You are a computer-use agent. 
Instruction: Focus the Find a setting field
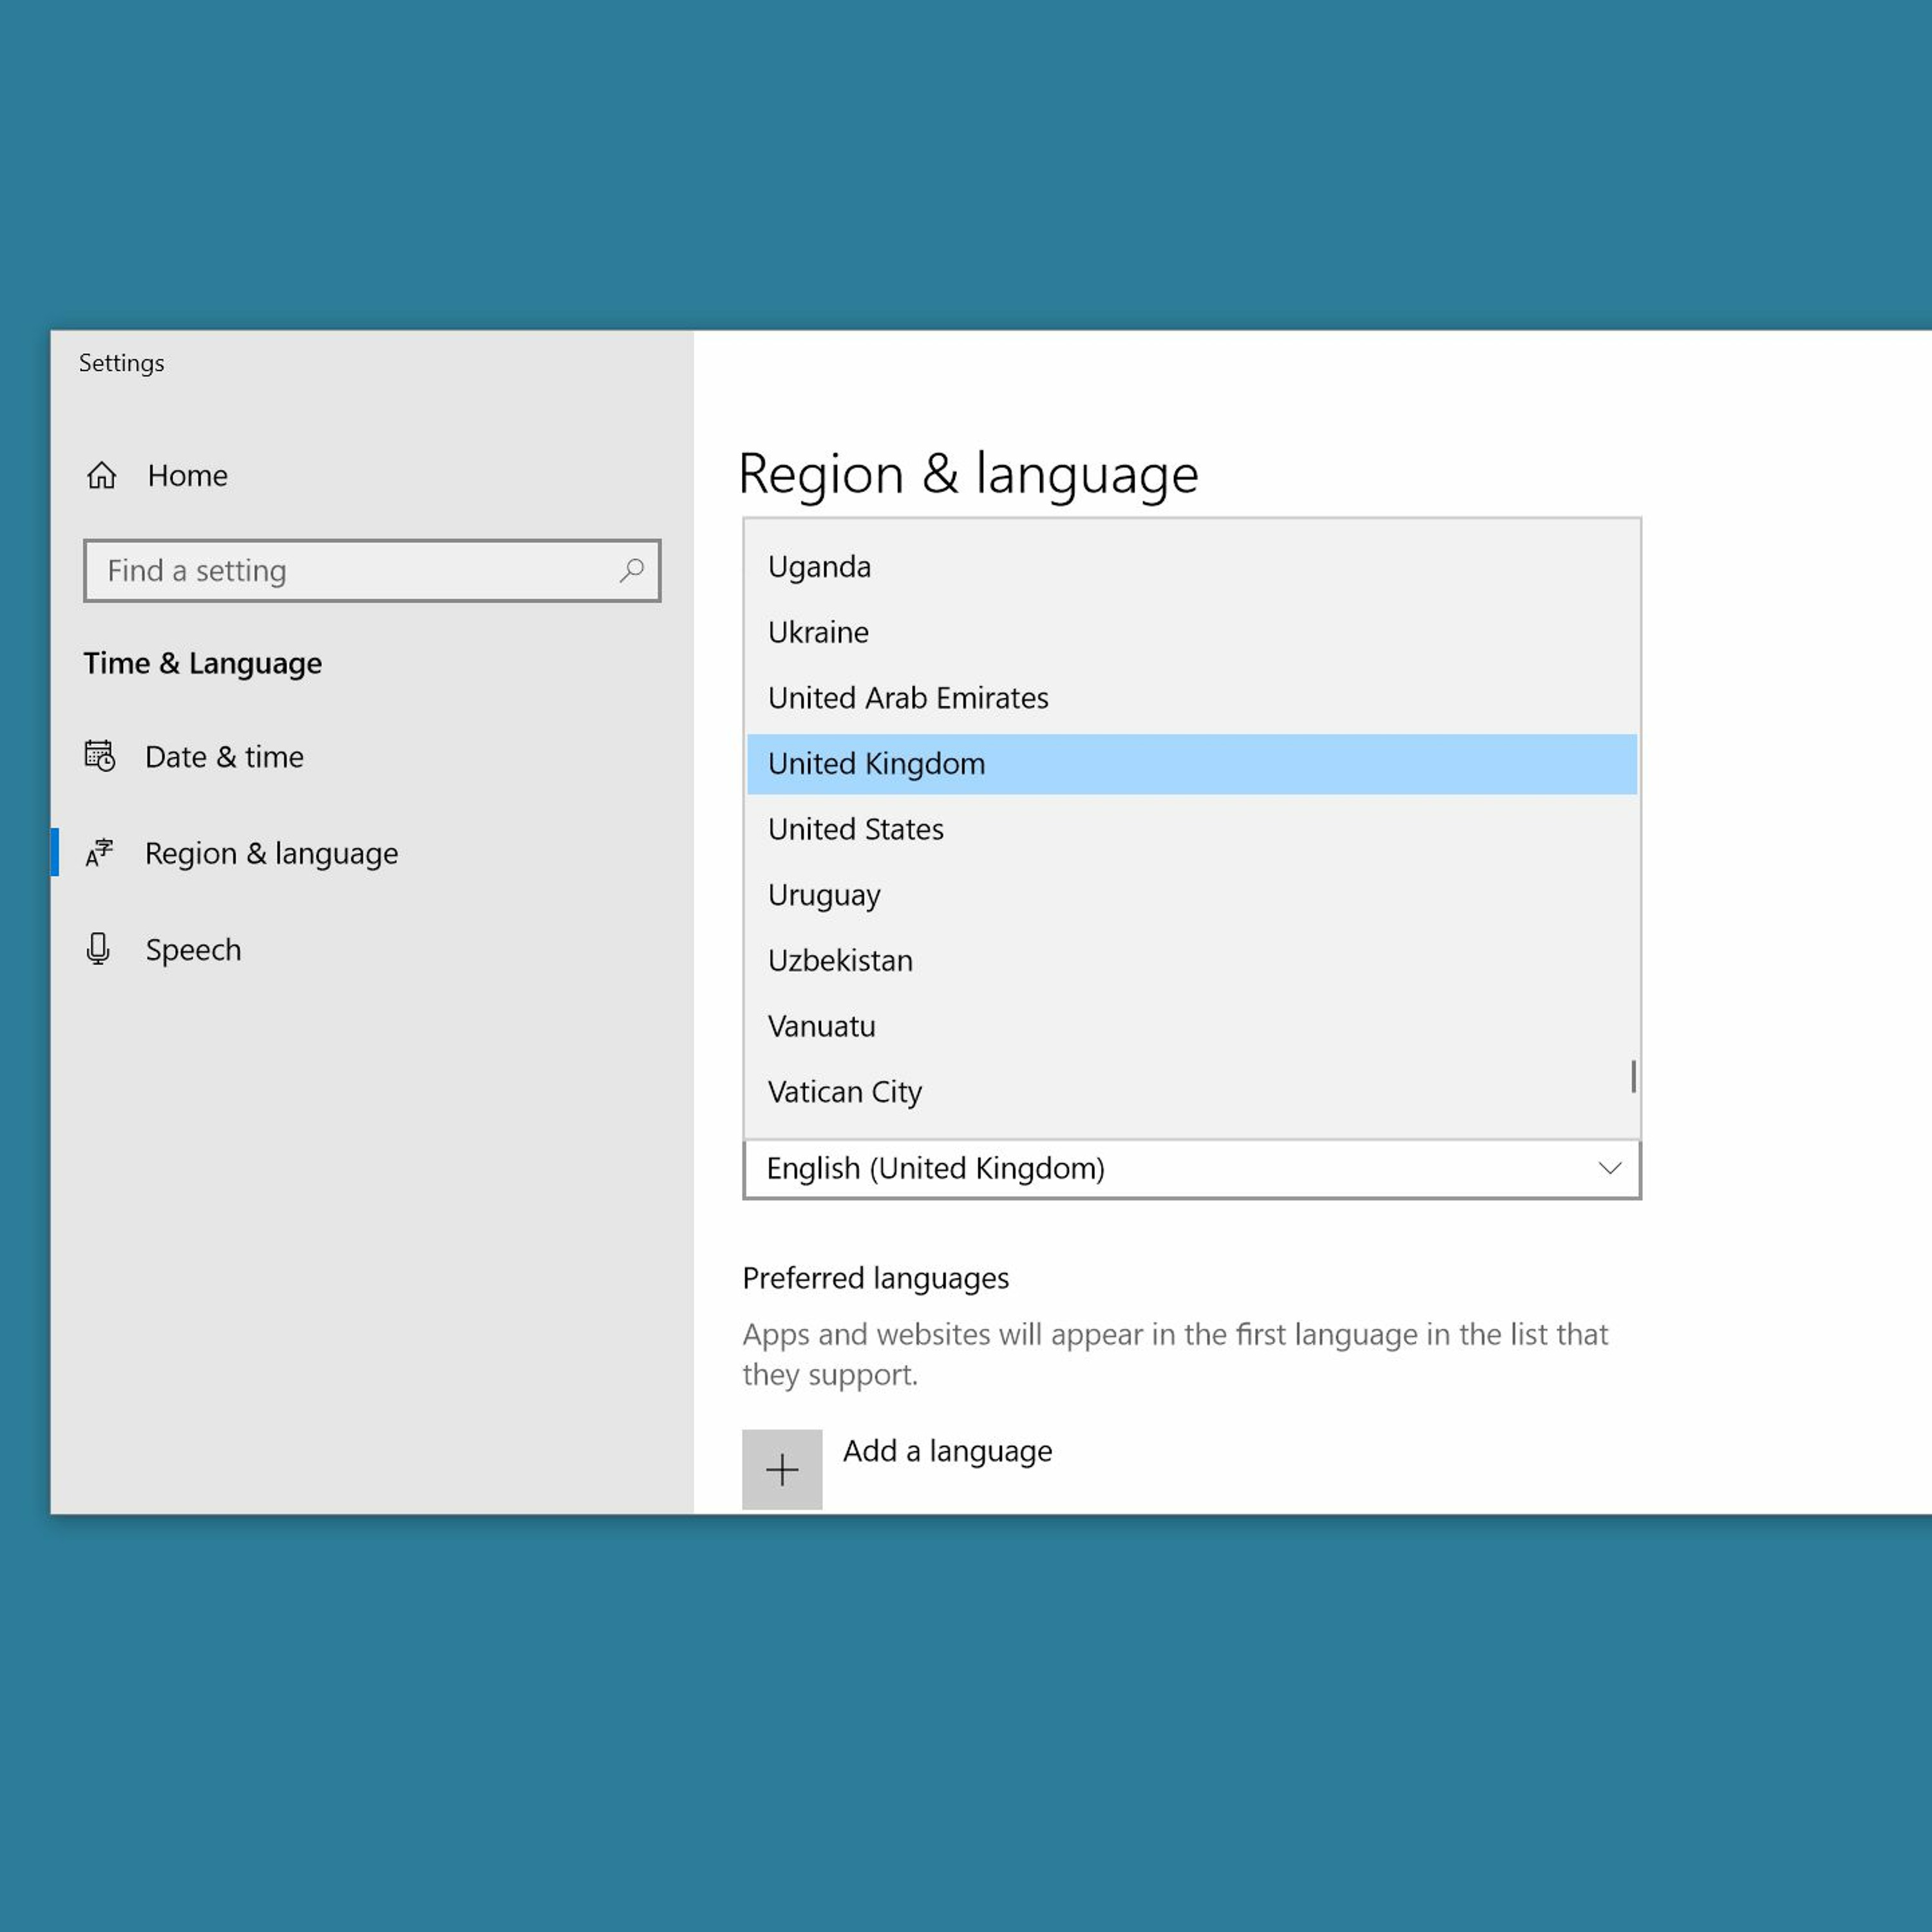click(372, 571)
